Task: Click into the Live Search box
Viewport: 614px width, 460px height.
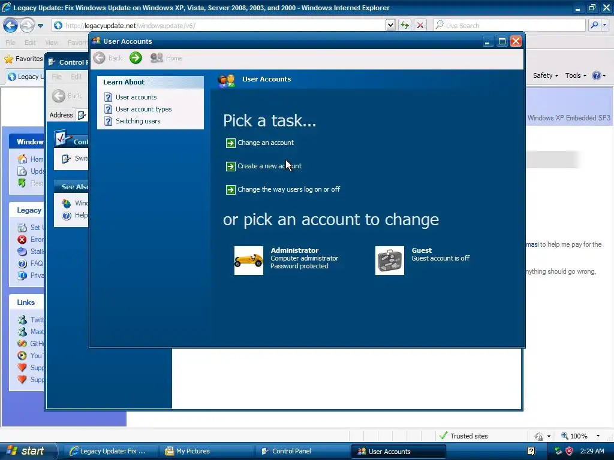Action: pyautogui.click(x=509, y=26)
